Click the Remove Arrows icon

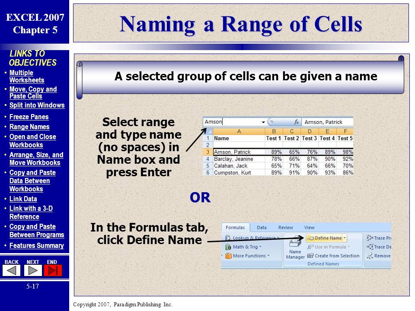coord(370,256)
